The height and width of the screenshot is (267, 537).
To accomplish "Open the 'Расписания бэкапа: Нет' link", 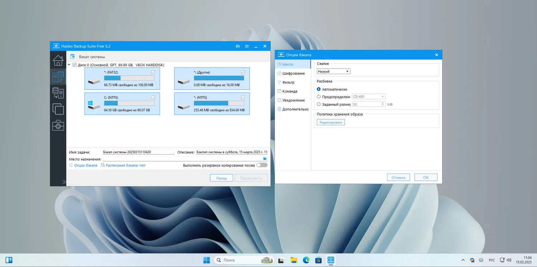I will (x=125, y=165).
